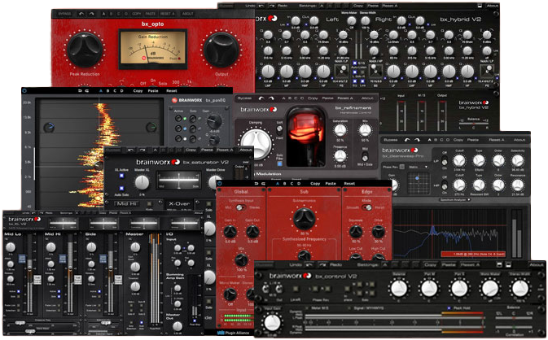Click the Master XL knob in bx_saturator V2
The width and height of the screenshot is (548, 340).
click(x=142, y=182)
